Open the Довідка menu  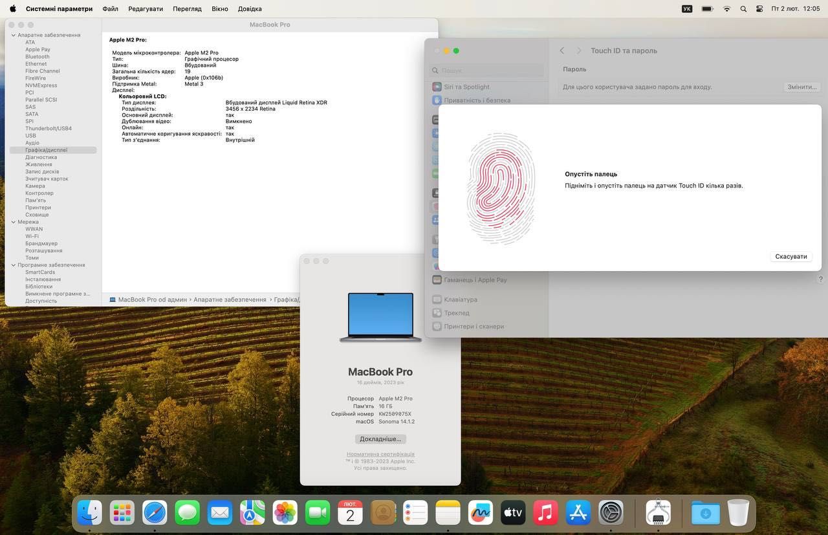pyautogui.click(x=250, y=8)
